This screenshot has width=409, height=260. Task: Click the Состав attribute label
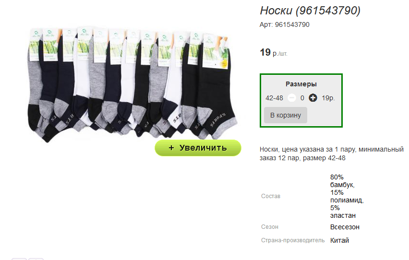tap(270, 196)
